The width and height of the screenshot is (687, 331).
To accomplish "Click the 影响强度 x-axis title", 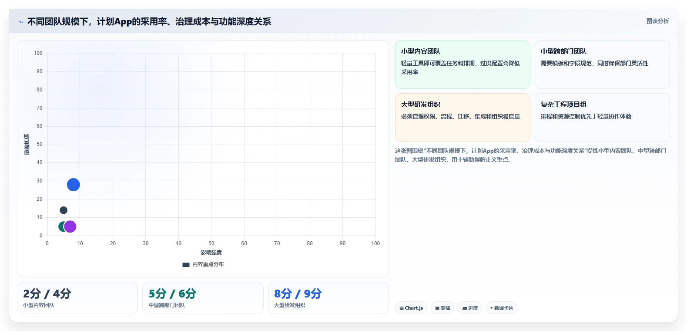I will click(x=211, y=253).
